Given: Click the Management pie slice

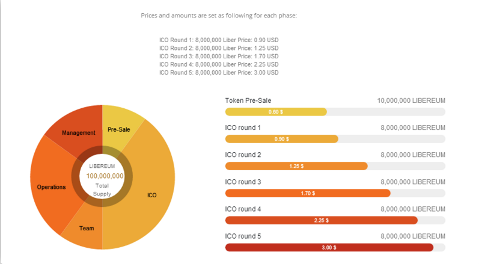Looking at the screenshot, I should coord(79,132).
